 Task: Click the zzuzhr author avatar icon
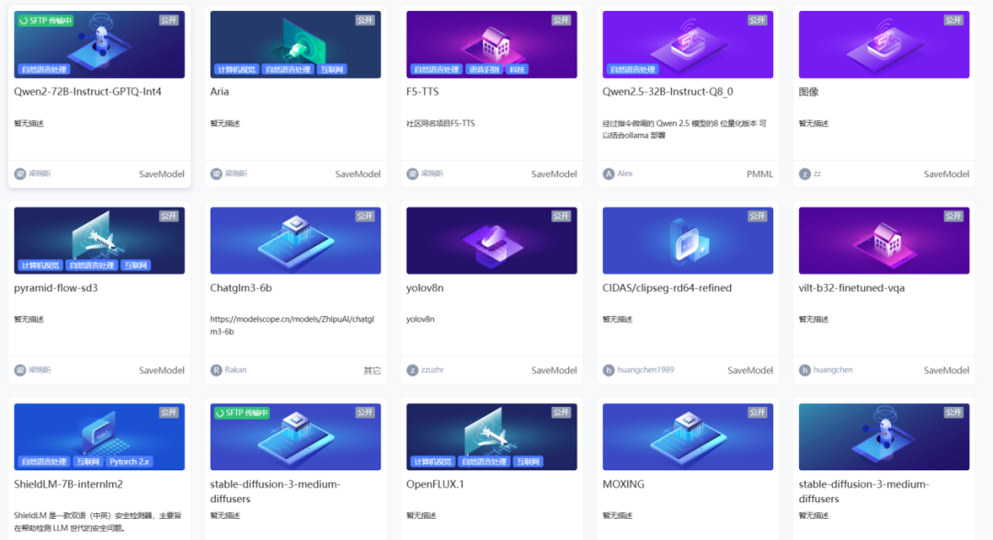tap(412, 370)
